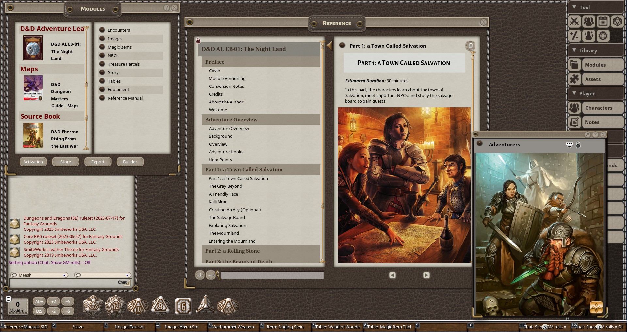Click the Activation button
Screen dimensions: 627x332
coord(33,162)
